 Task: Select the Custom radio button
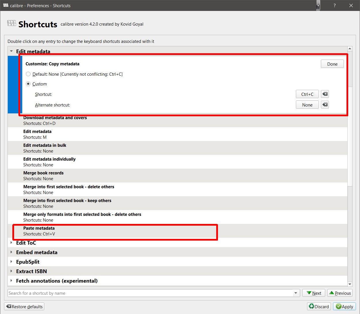pyautogui.click(x=28, y=84)
